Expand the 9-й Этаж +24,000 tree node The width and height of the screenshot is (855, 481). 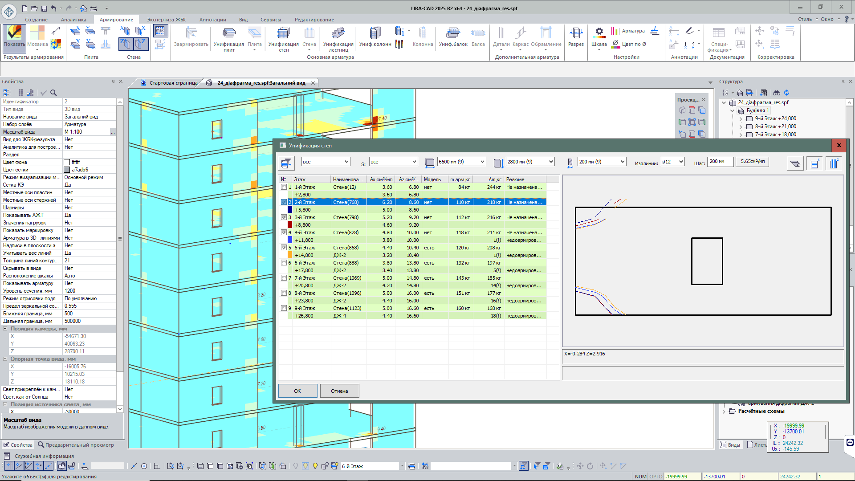tap(741, 118)
